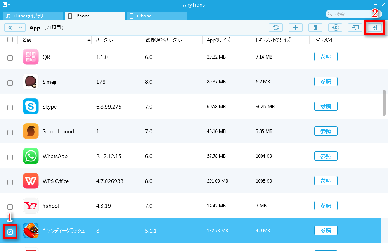Click the vertical scrollbar thumb
This screenshot has height=252, width=388.
[384, 103]
